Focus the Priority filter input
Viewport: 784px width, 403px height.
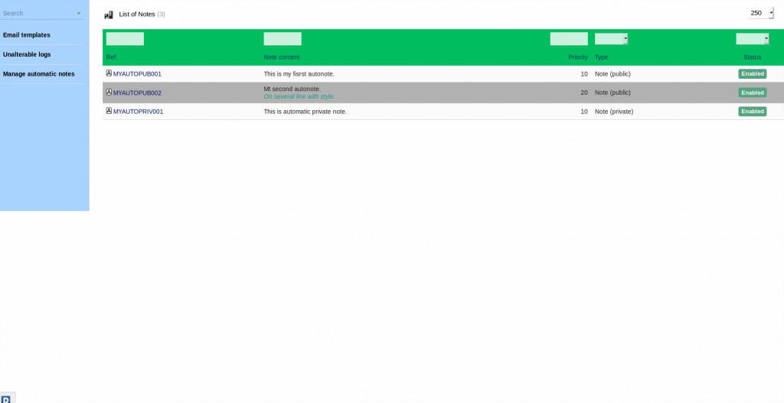tap(569, 39)
